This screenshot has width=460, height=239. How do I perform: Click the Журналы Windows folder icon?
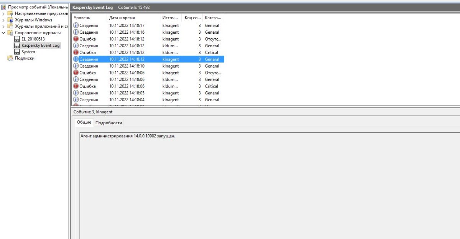click(10, 20)
